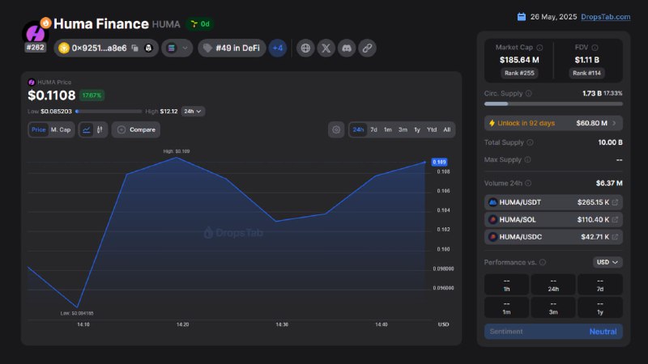Screen dimensions: 648x364
Task: Open HUMA/USDT external link icon
Action: coord(615,202)
